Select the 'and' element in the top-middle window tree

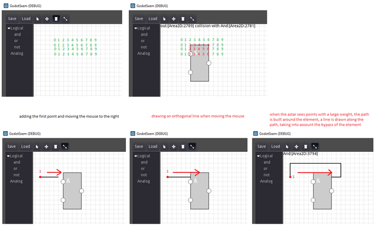tap(144, 35)
